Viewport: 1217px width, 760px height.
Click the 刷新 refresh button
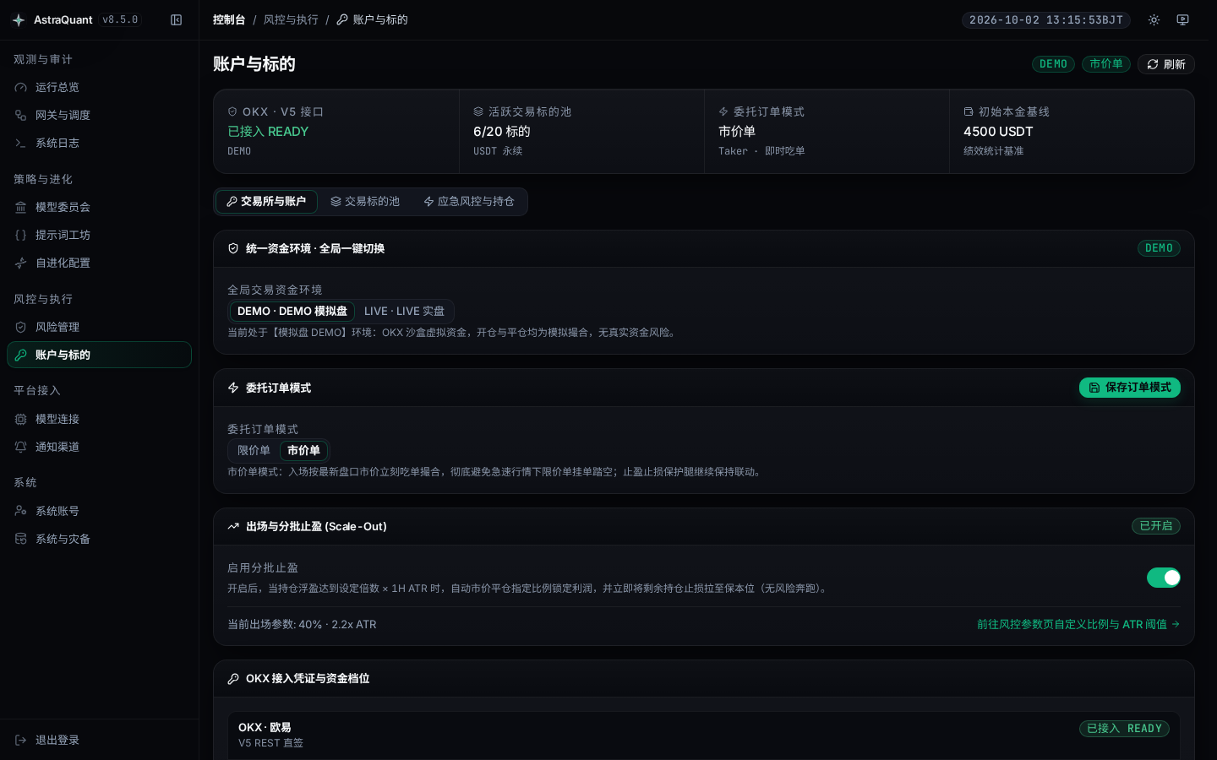(1165, 64)
